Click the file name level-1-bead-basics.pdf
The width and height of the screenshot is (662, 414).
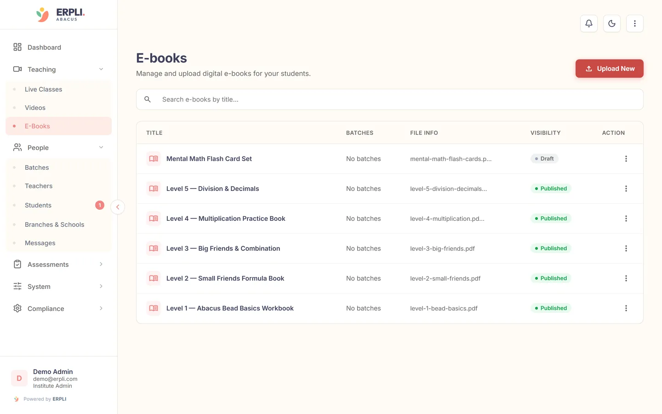click(x=444, y=308)
